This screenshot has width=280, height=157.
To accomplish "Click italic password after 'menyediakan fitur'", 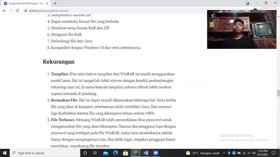I will point(154,120).
